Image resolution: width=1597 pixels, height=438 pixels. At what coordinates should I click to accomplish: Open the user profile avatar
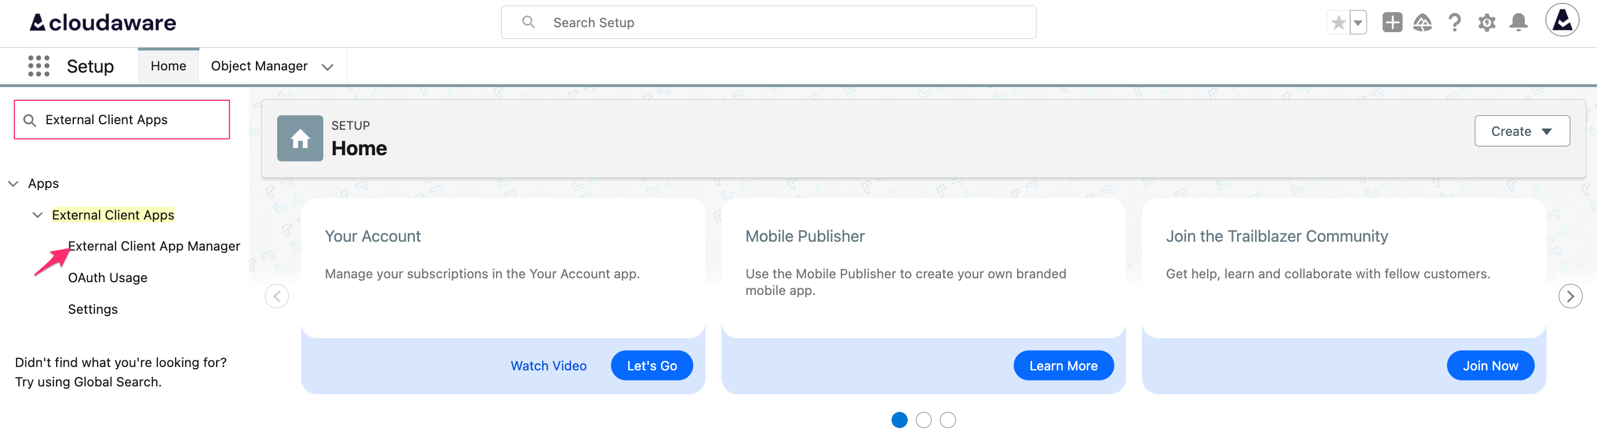[x=1561, y=21]
